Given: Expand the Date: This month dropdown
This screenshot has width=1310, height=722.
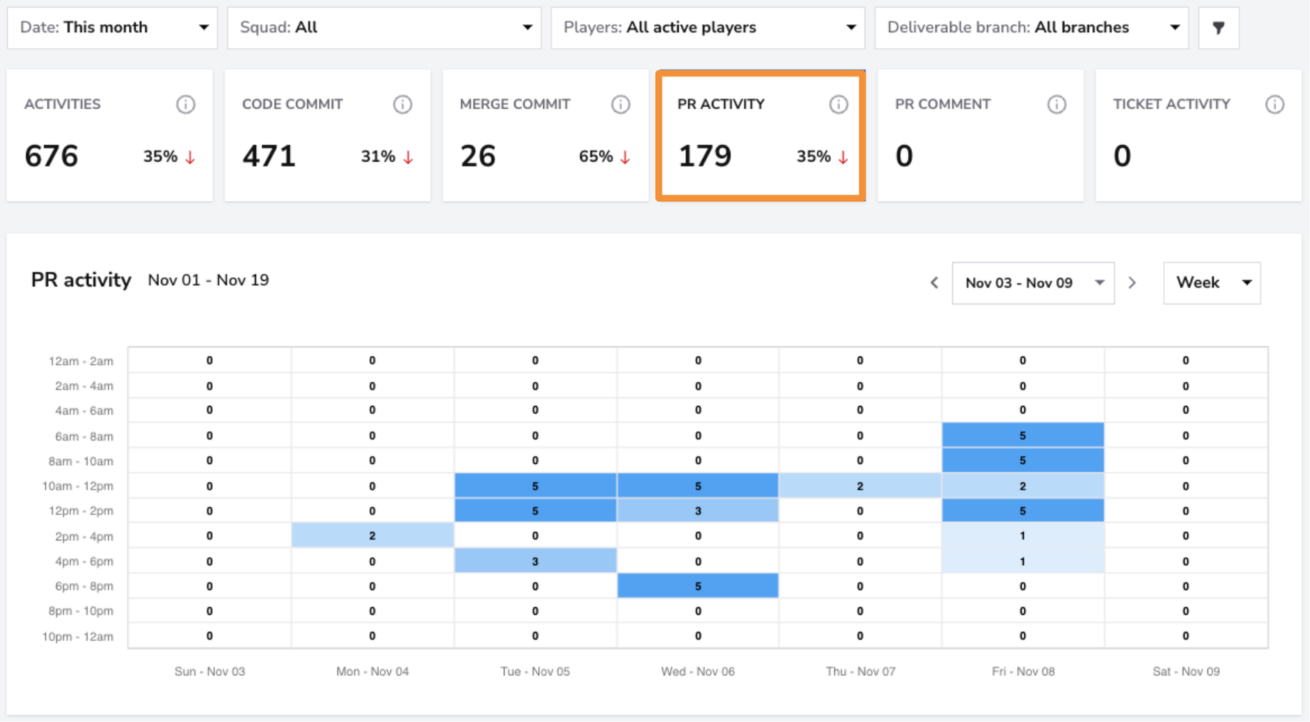Looking at the screenshot, I should (112, 28).
